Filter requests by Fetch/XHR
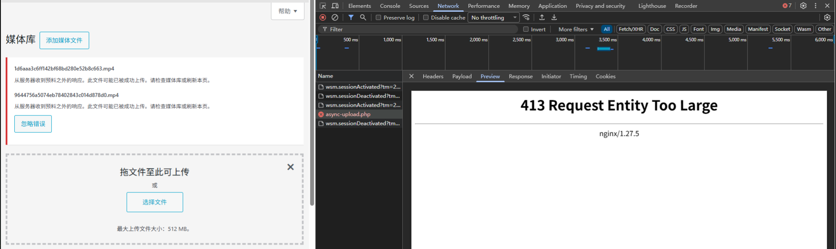836x249 pixels. [x=631, y=29]
